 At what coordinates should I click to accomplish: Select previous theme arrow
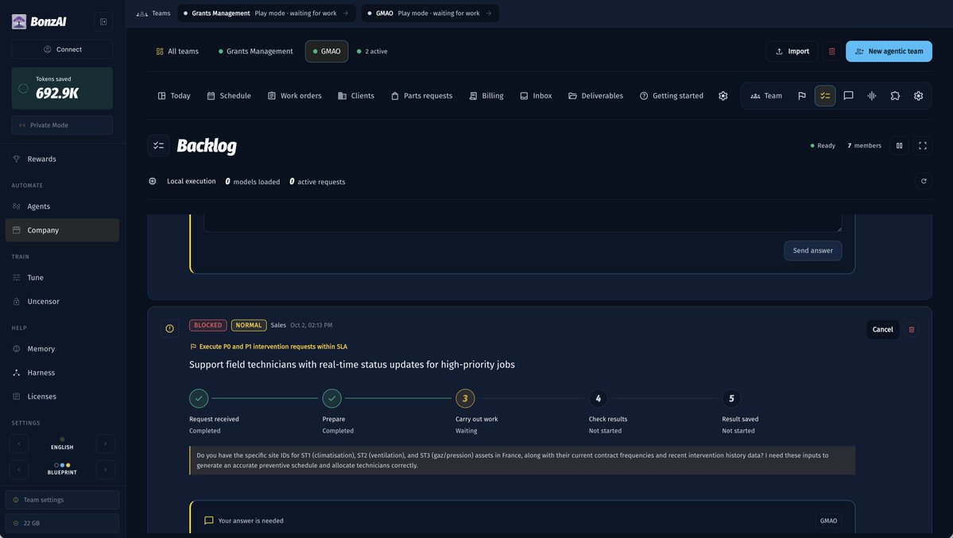pyautogui.click(x=19, y=469)
